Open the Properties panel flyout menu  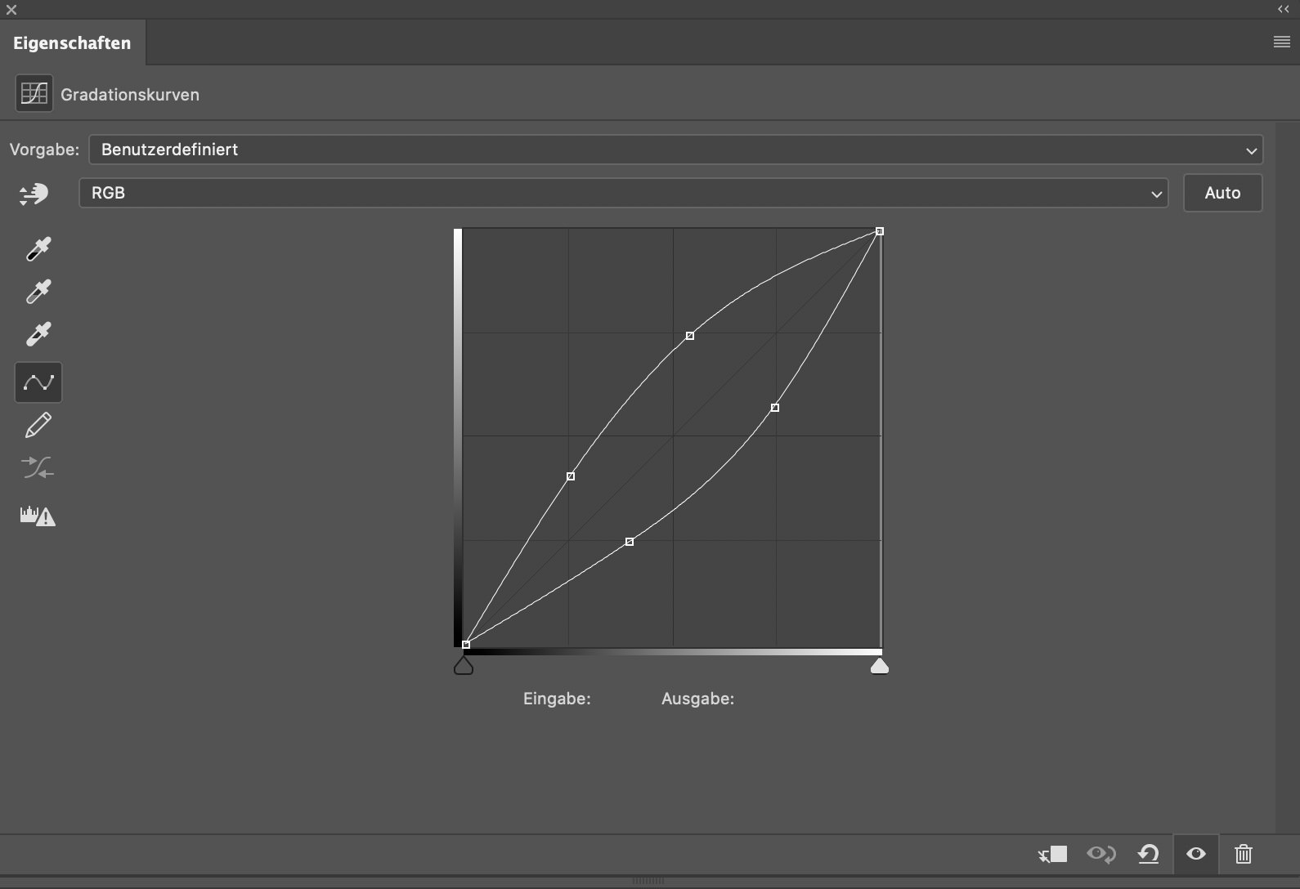(x=1282, y=42)
